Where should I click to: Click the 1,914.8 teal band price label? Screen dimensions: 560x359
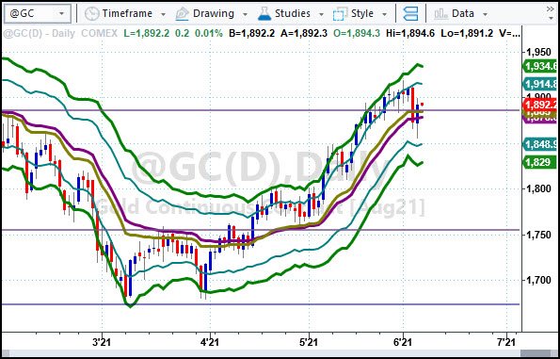tap(539, 84)
